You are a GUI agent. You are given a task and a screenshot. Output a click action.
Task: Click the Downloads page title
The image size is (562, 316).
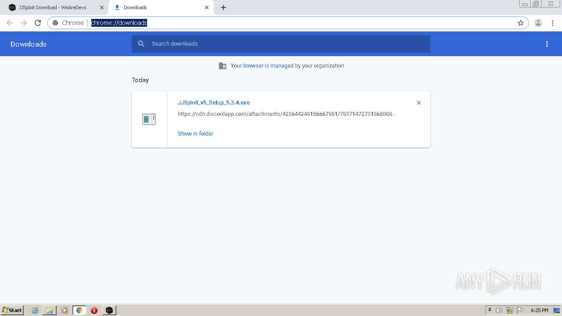pos(29,44)
